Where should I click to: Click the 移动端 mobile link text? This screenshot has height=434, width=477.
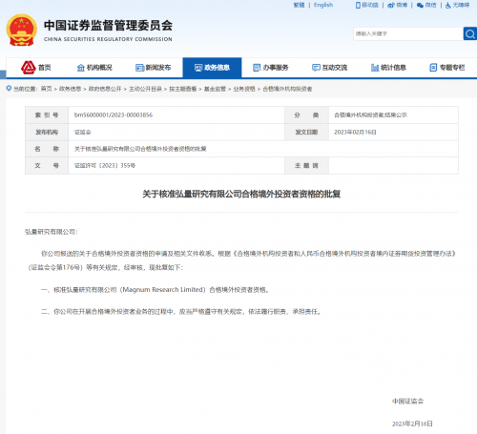(370, 5)
